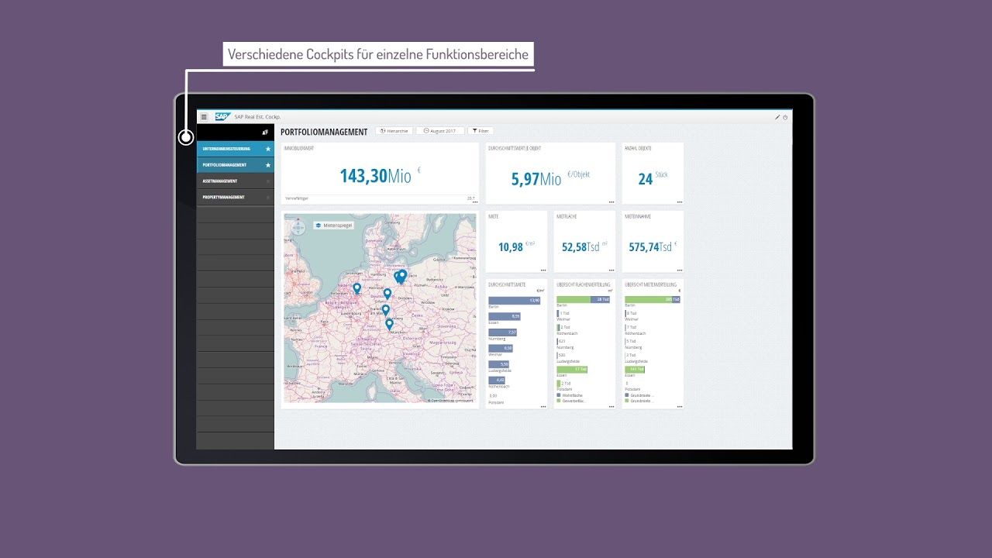Click the Filter button
992x558 pixels.
480,131
